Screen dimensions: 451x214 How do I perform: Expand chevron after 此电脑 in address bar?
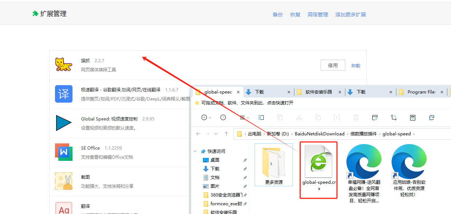(x=264, y=134)
